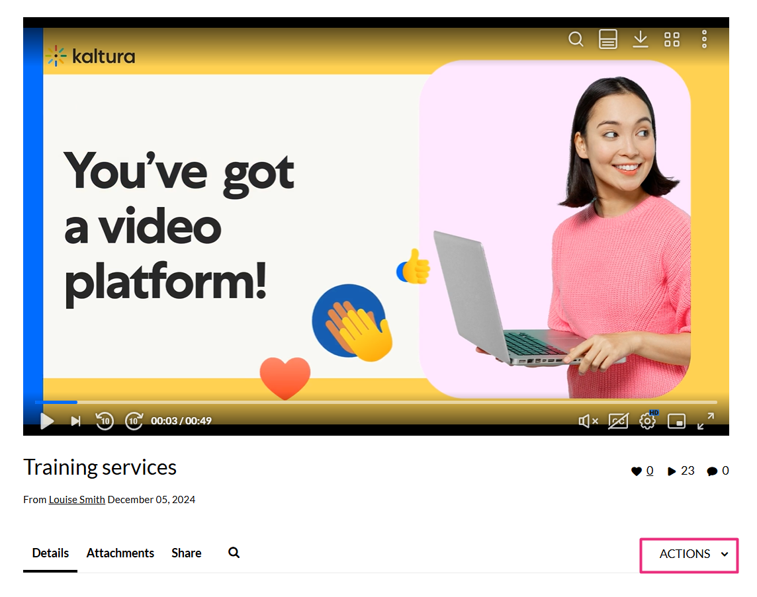Open the HD quality settings gear
Image resolution: width=757 pixels, height=597 pixels.
click(x=648, y=420)
